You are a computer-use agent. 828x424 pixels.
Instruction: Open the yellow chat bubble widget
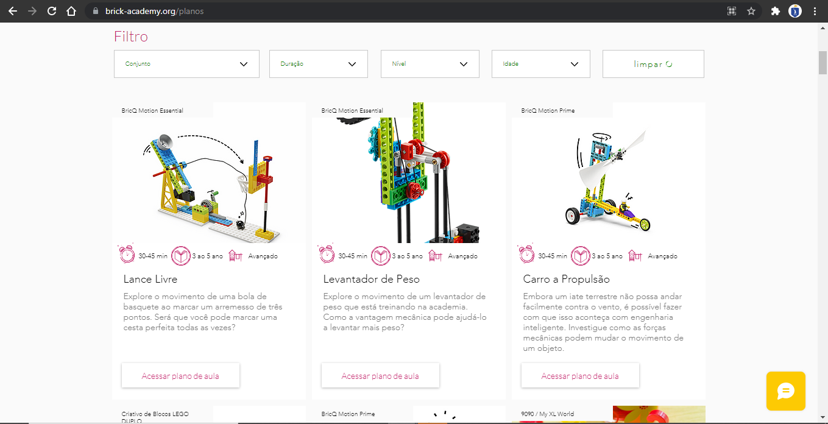point(785,390)
